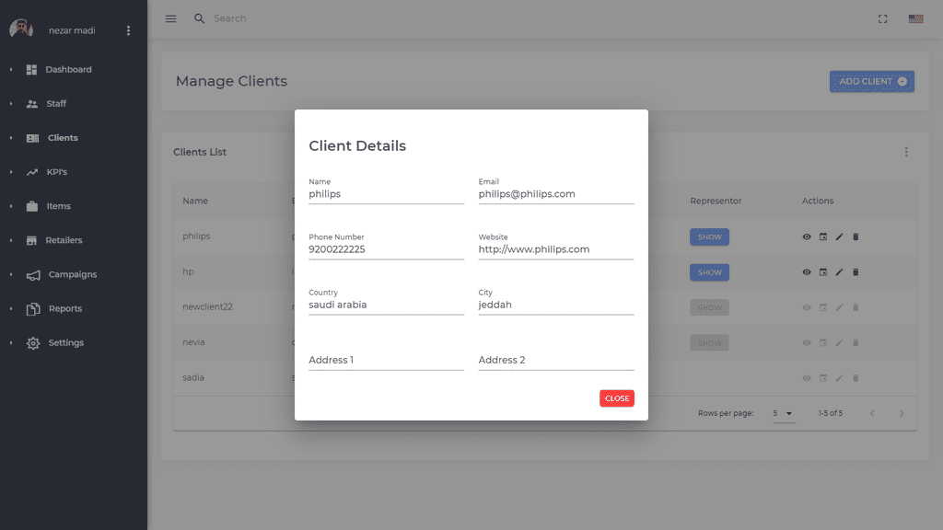Delete newclient22 with the trash icon
943x530 pixels.
point(856,307)
